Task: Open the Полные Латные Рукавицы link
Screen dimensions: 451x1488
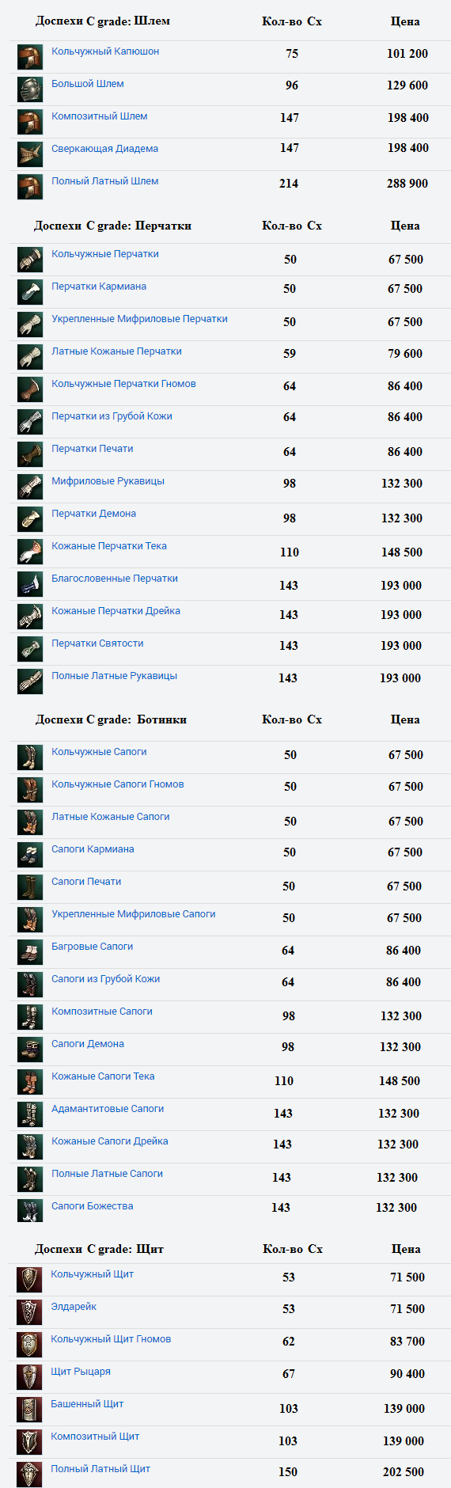Action: click(x=114, y=676)
